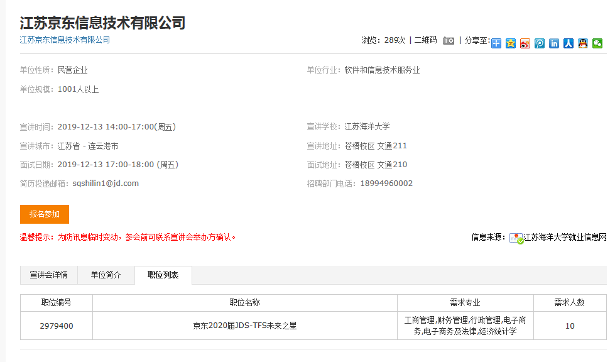
Task: Click the 京东2020届JDS-TFS未来之星 position name
Action: click(245, 326)
